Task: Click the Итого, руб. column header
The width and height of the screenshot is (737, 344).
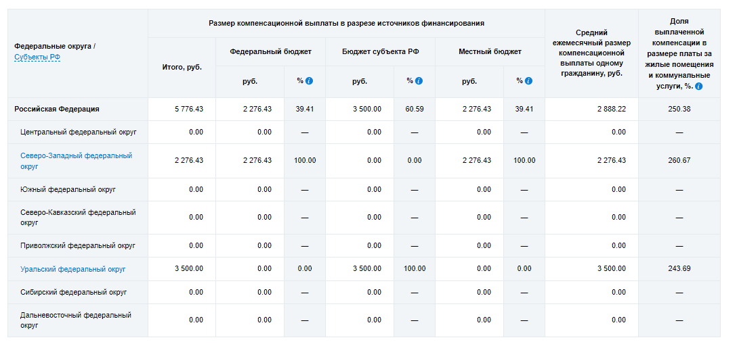Action: coord(182,68)
